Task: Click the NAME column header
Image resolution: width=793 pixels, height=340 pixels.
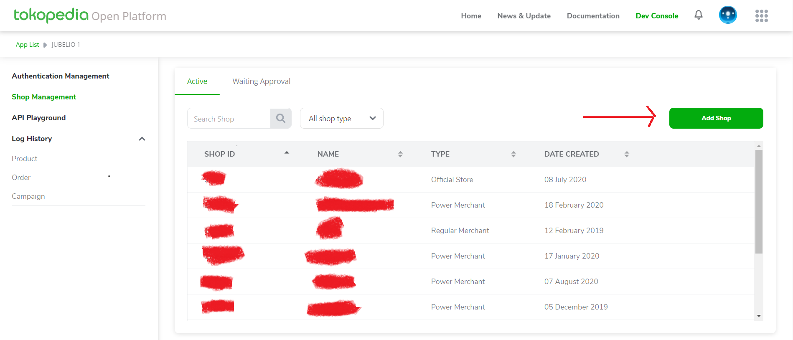Action: click(328, 154)
